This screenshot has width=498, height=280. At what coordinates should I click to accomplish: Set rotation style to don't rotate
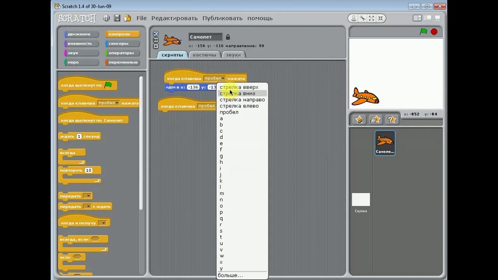156,46
